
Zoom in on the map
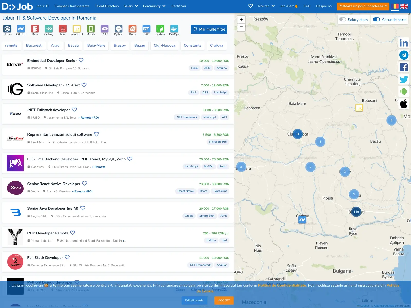[241, 19]
